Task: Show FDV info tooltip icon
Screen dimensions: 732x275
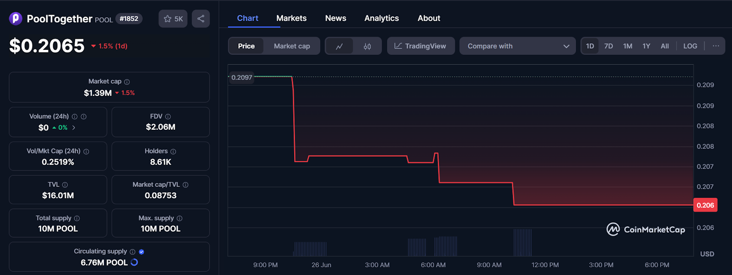Action: click(168, 116)
